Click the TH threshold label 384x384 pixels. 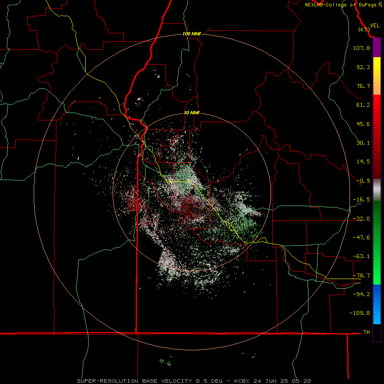tap(367, 332)
